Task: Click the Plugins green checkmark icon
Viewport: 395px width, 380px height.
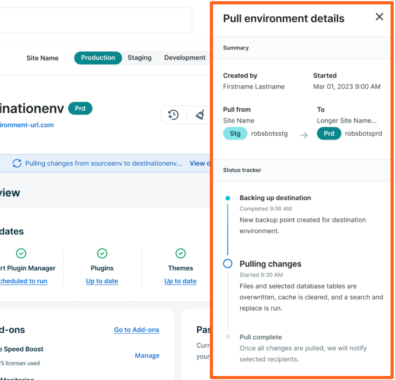Action: click(x=102, y=253)
